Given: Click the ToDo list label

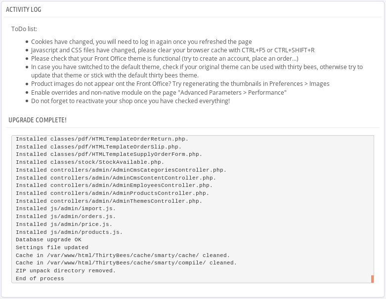Looking at the screenshot, I should tap(24, 29).
